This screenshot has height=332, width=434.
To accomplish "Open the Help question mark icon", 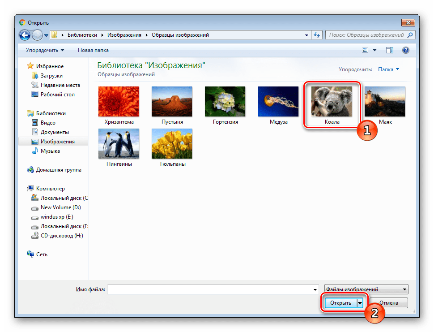I will click(406, 50).
